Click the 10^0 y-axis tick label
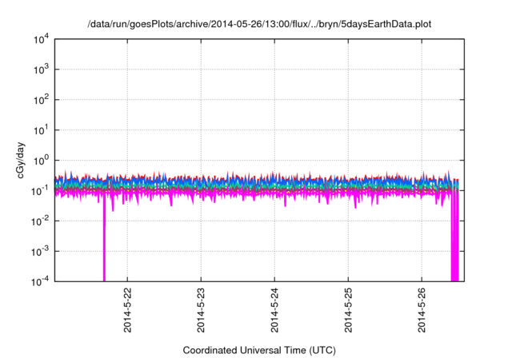Viewport: 512px width, 358px height. [41, 161]
